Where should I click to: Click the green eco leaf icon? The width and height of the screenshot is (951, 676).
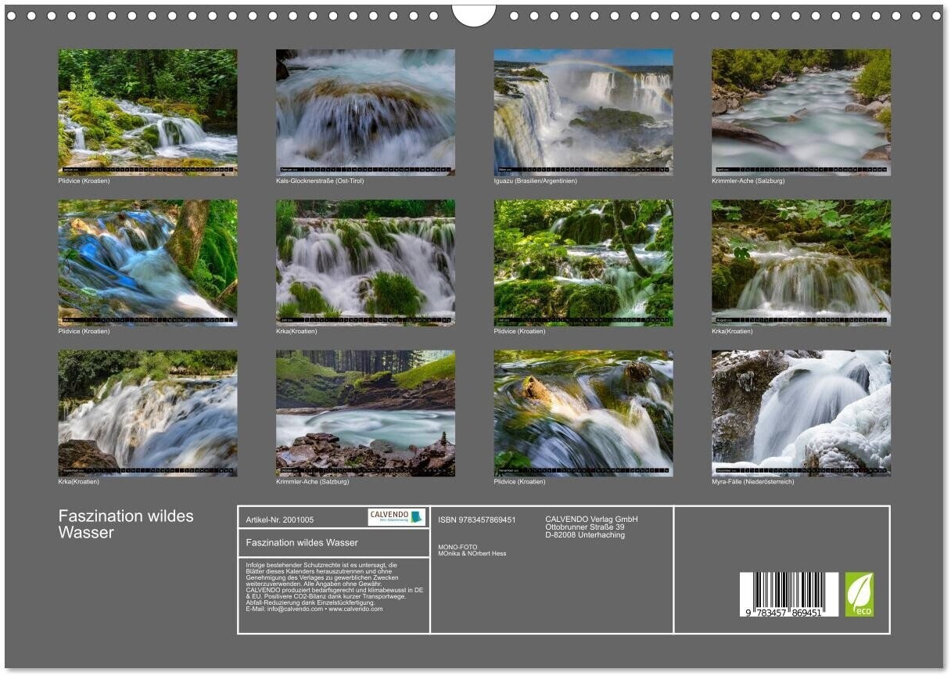[859, 595]
